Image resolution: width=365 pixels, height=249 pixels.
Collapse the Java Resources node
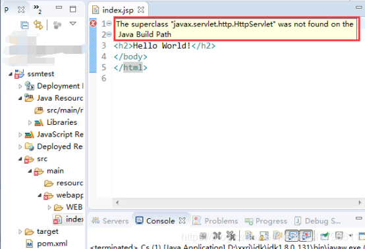pos(20,99)
